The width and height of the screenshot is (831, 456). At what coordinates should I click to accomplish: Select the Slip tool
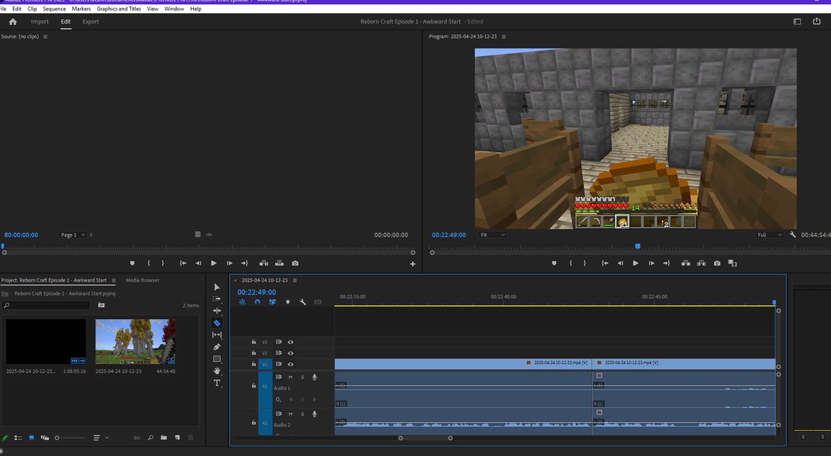217,335
